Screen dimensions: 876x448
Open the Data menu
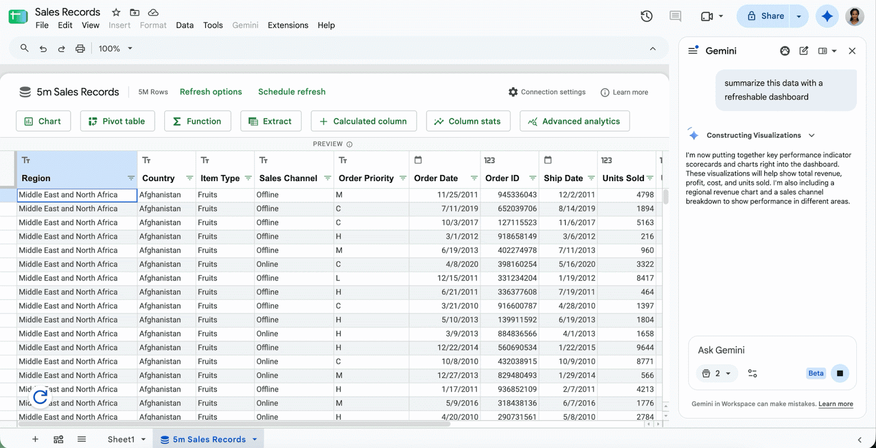[185, 25]
